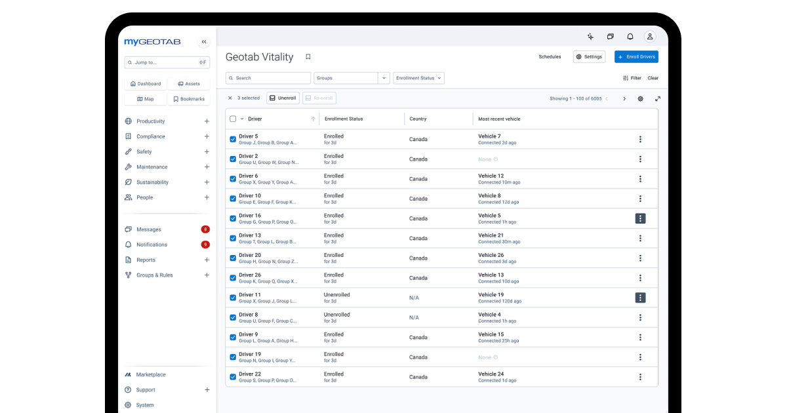The width and height of the screenshot is (787, 413).
Task: Open Map shortcut tile
Action: click(145, 99)
